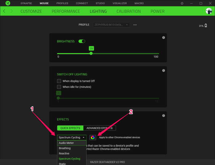This screenshot has height=165, width=215.
Task: Open the Mouse top tab
Action: (44, 3)
